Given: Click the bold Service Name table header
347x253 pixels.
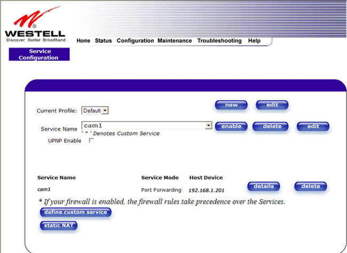Looking at the screenshot, I should [x=57, y=178].
